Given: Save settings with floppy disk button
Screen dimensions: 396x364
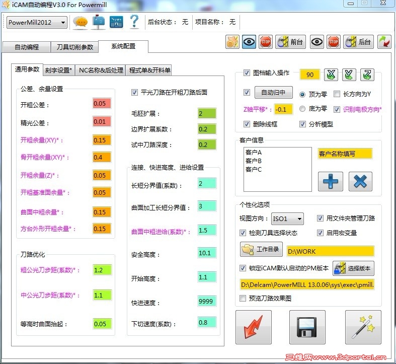Looking at the screenshot, I should pos(307,327).
